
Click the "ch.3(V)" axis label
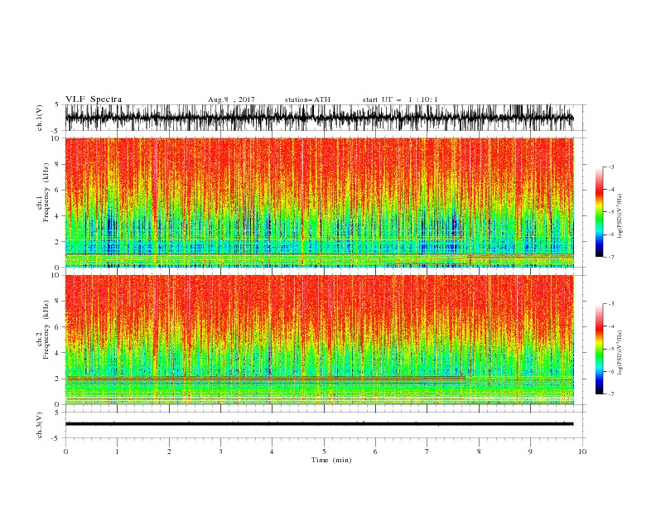click(40, 425)
